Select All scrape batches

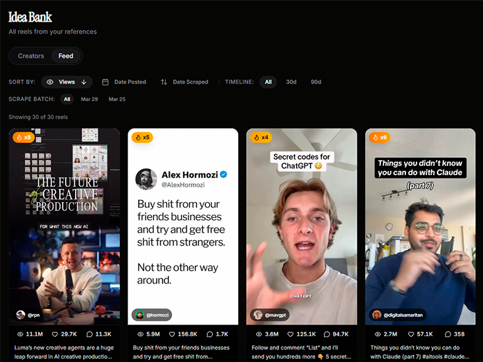pyautogui.click(x=67, y=99)
